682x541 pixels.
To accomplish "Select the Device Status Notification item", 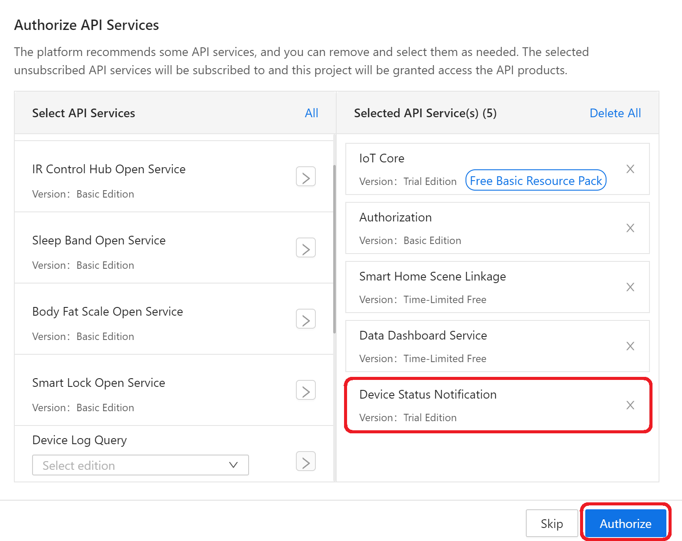I will point(498,405).
